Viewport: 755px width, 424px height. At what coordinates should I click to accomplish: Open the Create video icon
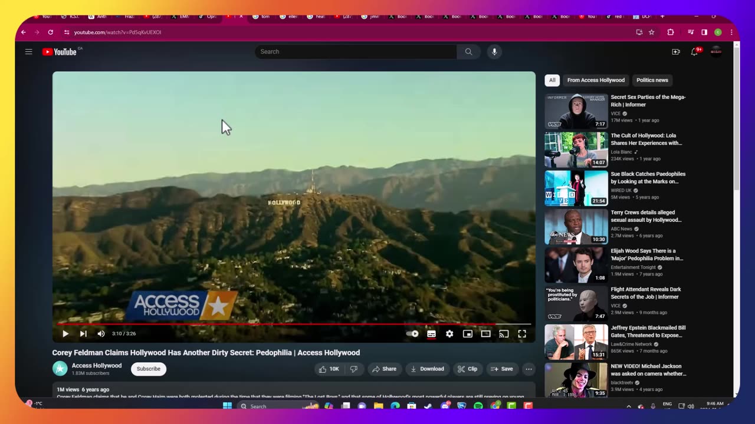click(x=676, y=52)
